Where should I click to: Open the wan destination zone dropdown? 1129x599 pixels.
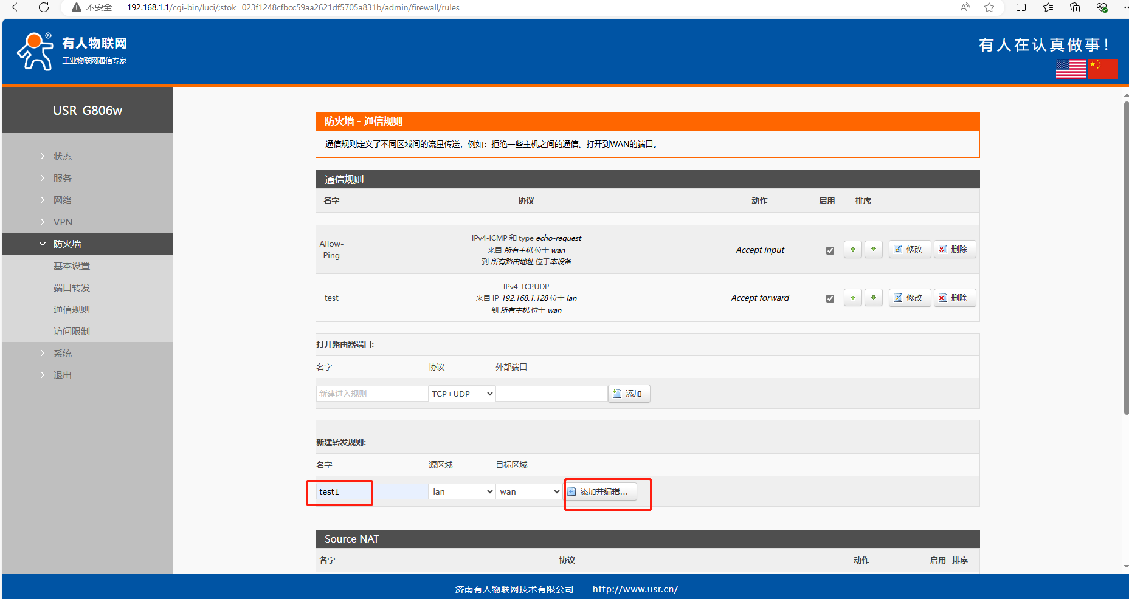pyautogui.click(x=528, y=491)
